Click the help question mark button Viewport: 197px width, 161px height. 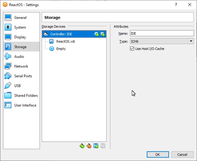[176, 5]
